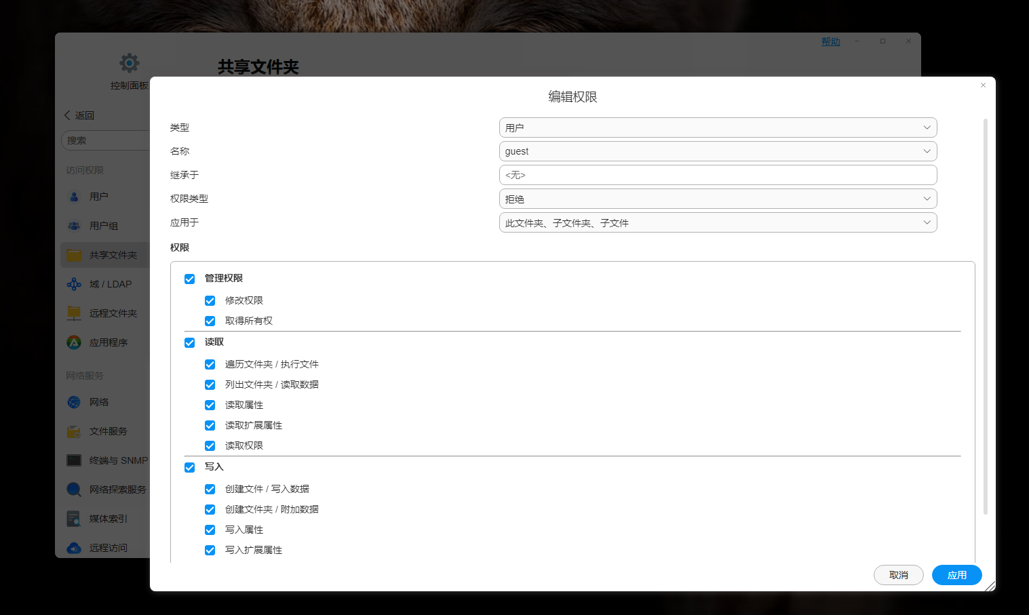Click the 访问权限 section heading

(84, 170)
